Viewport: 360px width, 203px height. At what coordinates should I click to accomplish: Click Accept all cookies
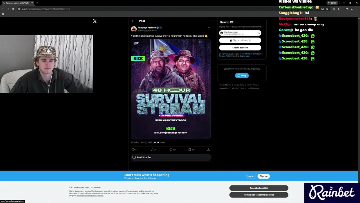click(x=259, y=188)
